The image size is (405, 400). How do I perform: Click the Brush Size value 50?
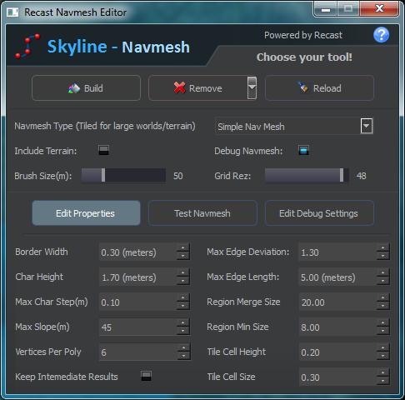coord(178,176)
